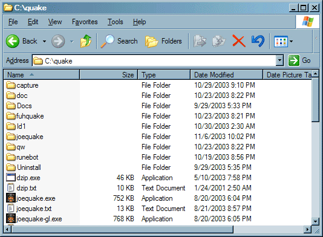
Task: Sort by Date Picture Taken column
Action: point(287,75)
